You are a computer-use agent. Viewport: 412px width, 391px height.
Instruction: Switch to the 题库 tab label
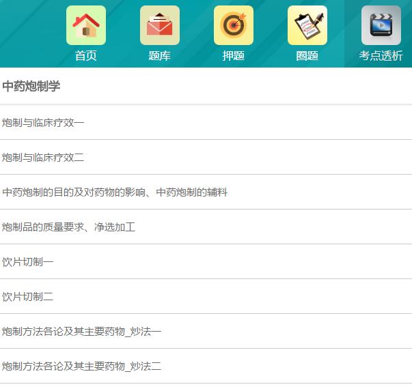(x=160, y=56)
